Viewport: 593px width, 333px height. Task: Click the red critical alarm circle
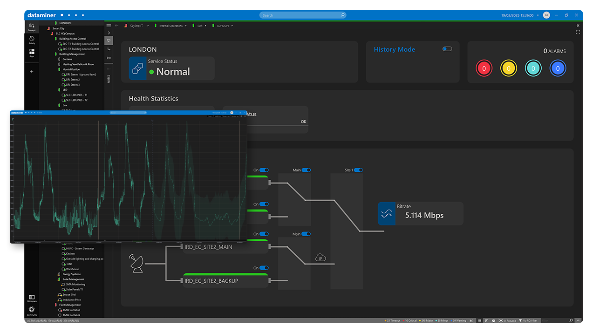pyautogui.click(x=484, y=68)
